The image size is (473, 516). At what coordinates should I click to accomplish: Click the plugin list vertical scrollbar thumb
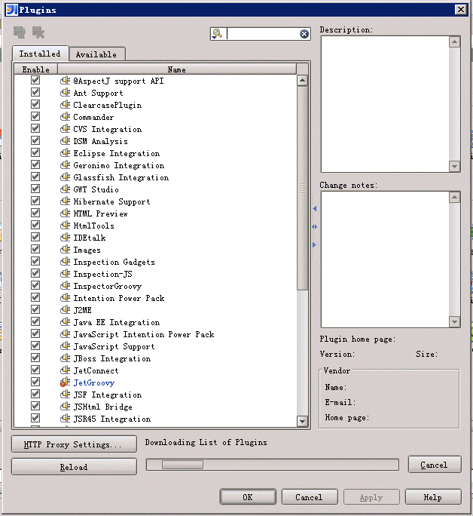coord(302,189)
